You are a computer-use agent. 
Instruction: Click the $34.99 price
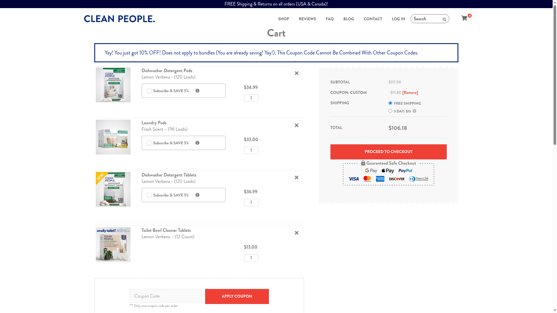coord(251,88)
